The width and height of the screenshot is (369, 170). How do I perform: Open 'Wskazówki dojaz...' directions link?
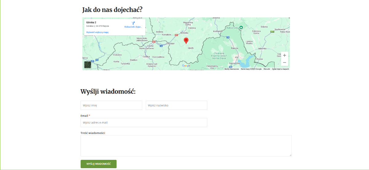pos(133,27)
